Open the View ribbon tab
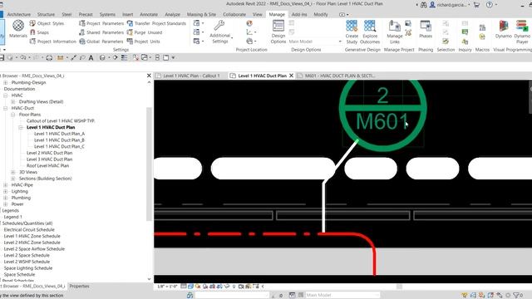Screen dimensions: 532x299 [x=257, y=15]
